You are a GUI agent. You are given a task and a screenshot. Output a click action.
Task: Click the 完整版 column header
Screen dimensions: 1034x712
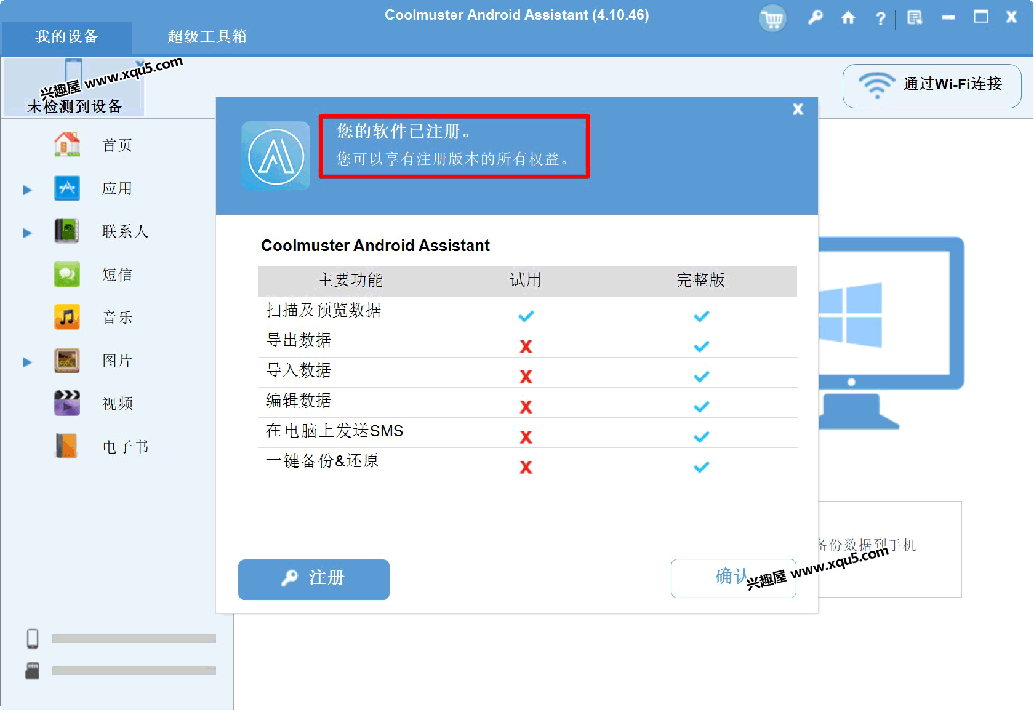coord(700,281)
